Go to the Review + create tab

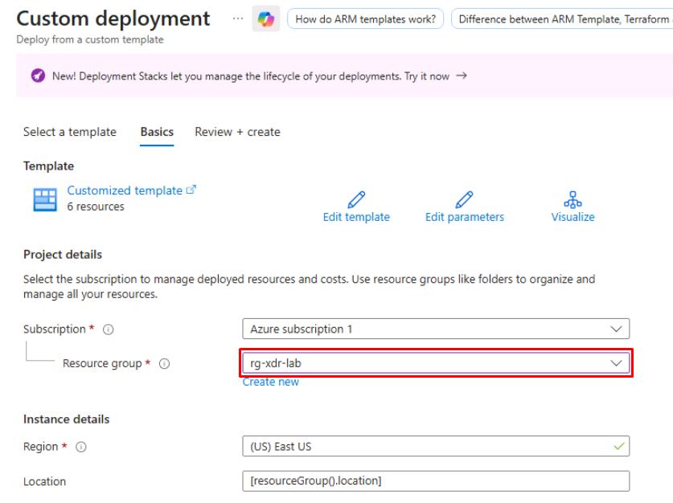point(237,132)
